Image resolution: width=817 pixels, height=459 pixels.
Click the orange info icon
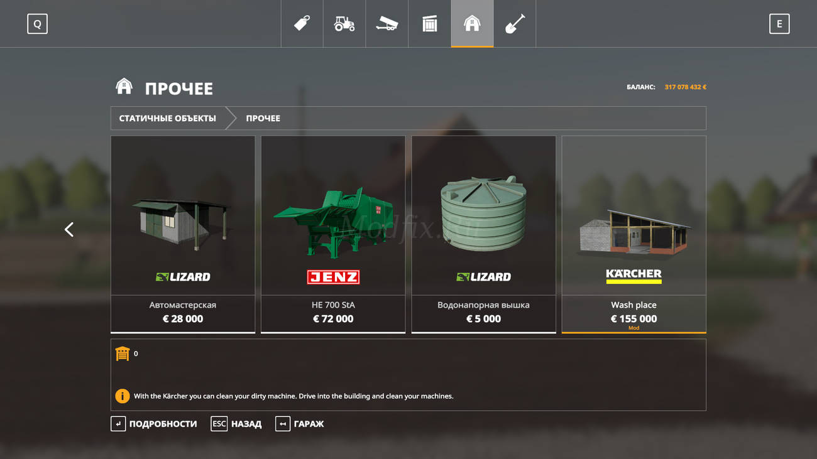(122, 396)
